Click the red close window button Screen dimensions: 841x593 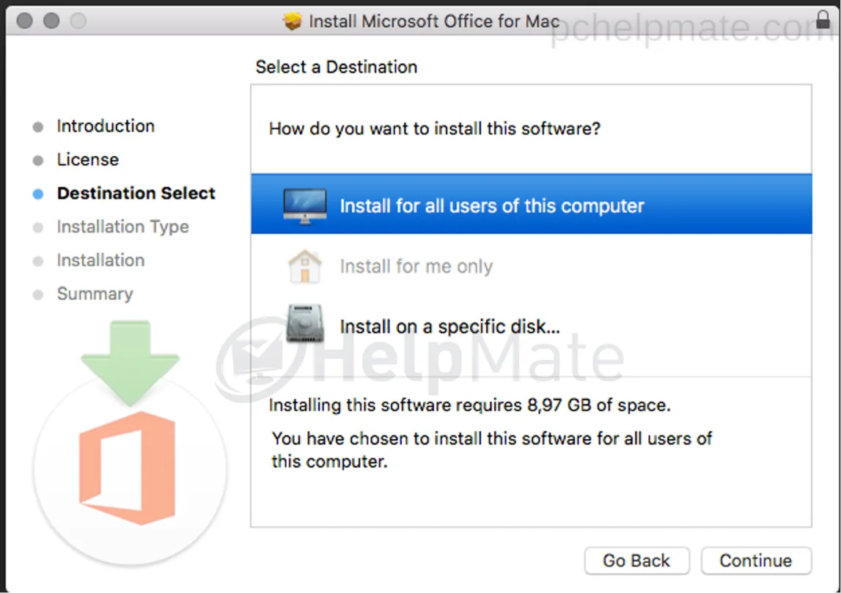click(25, 21)
